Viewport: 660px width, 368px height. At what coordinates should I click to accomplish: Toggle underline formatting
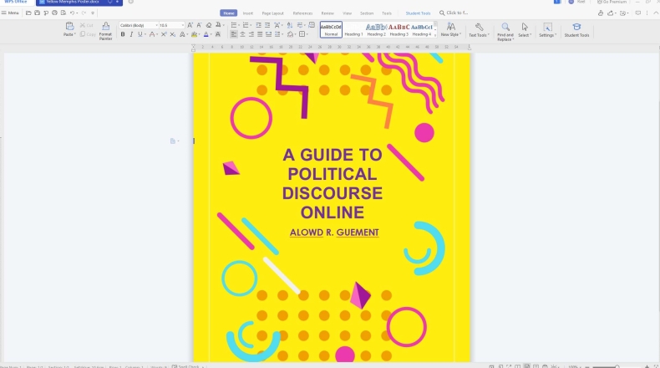[140, 34]
